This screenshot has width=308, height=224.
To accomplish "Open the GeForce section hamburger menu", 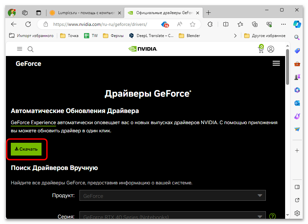I will pyautogui.click(x=276, y=63).
